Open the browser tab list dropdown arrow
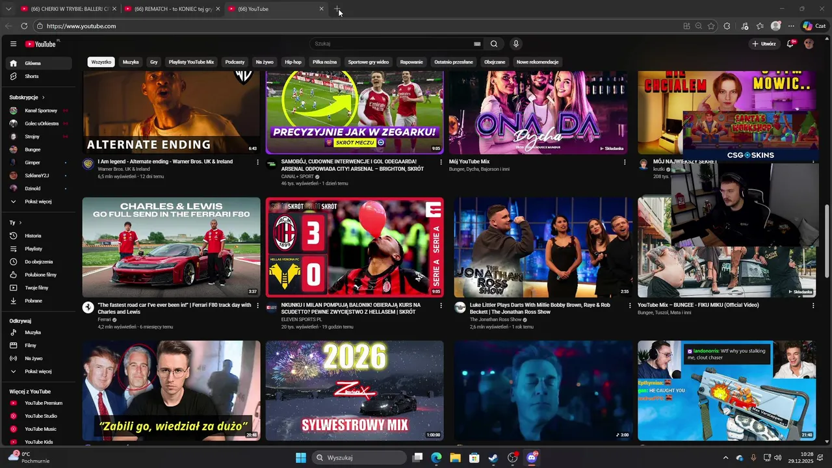This screenshot has width=832, height=468. pos(8,9)
